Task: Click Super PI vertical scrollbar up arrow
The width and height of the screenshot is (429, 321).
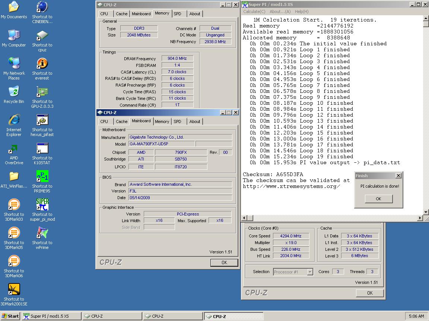Action: pyautogui.click(x=426, y=18)
